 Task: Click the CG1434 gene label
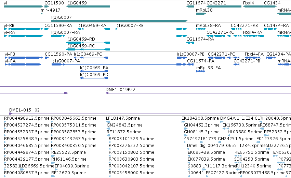pyautogui.click(x=272, y=3)
